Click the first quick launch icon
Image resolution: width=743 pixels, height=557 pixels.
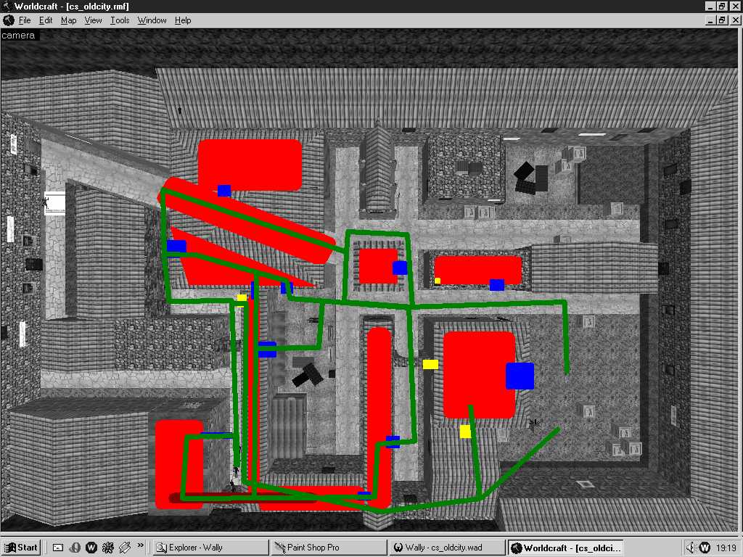[58, 548]
